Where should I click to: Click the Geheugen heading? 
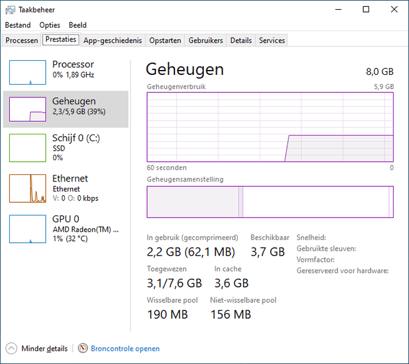[185, 69]
